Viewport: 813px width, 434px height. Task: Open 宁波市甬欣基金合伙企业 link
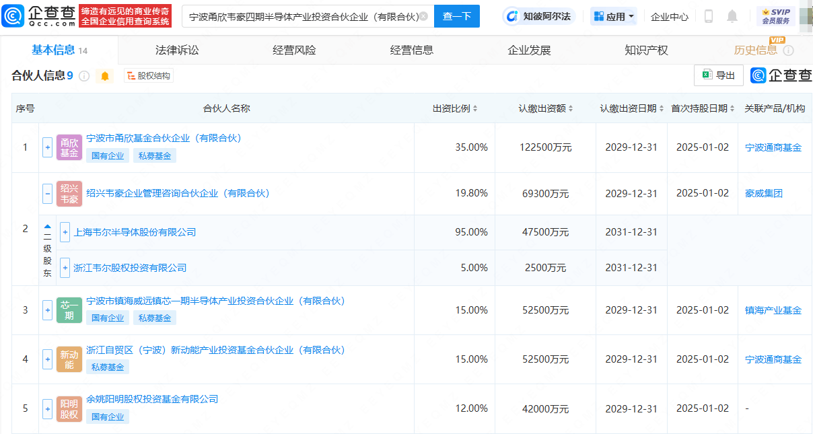click(164, 138)
